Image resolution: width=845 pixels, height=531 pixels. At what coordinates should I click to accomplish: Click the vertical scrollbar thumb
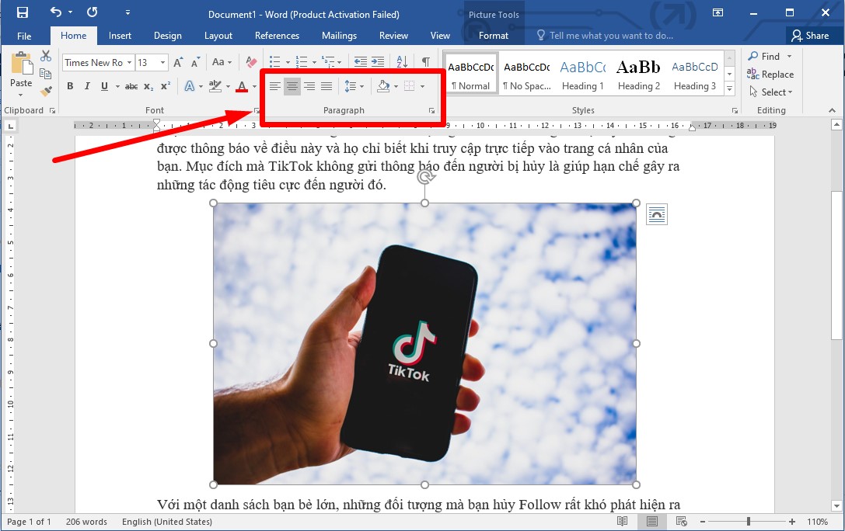pos(836,265)
